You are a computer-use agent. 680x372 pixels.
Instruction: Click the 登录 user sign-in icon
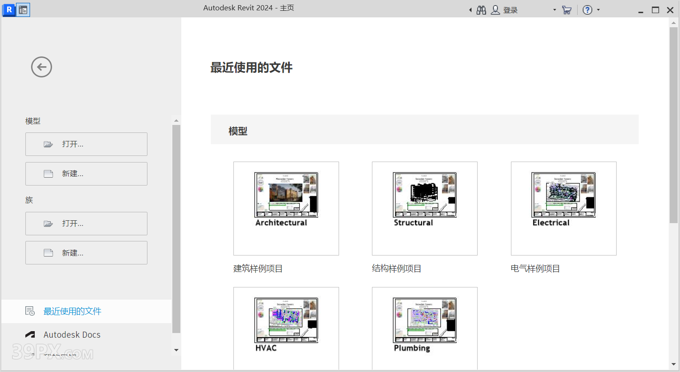pyautogui.click(x=495, y=10)
